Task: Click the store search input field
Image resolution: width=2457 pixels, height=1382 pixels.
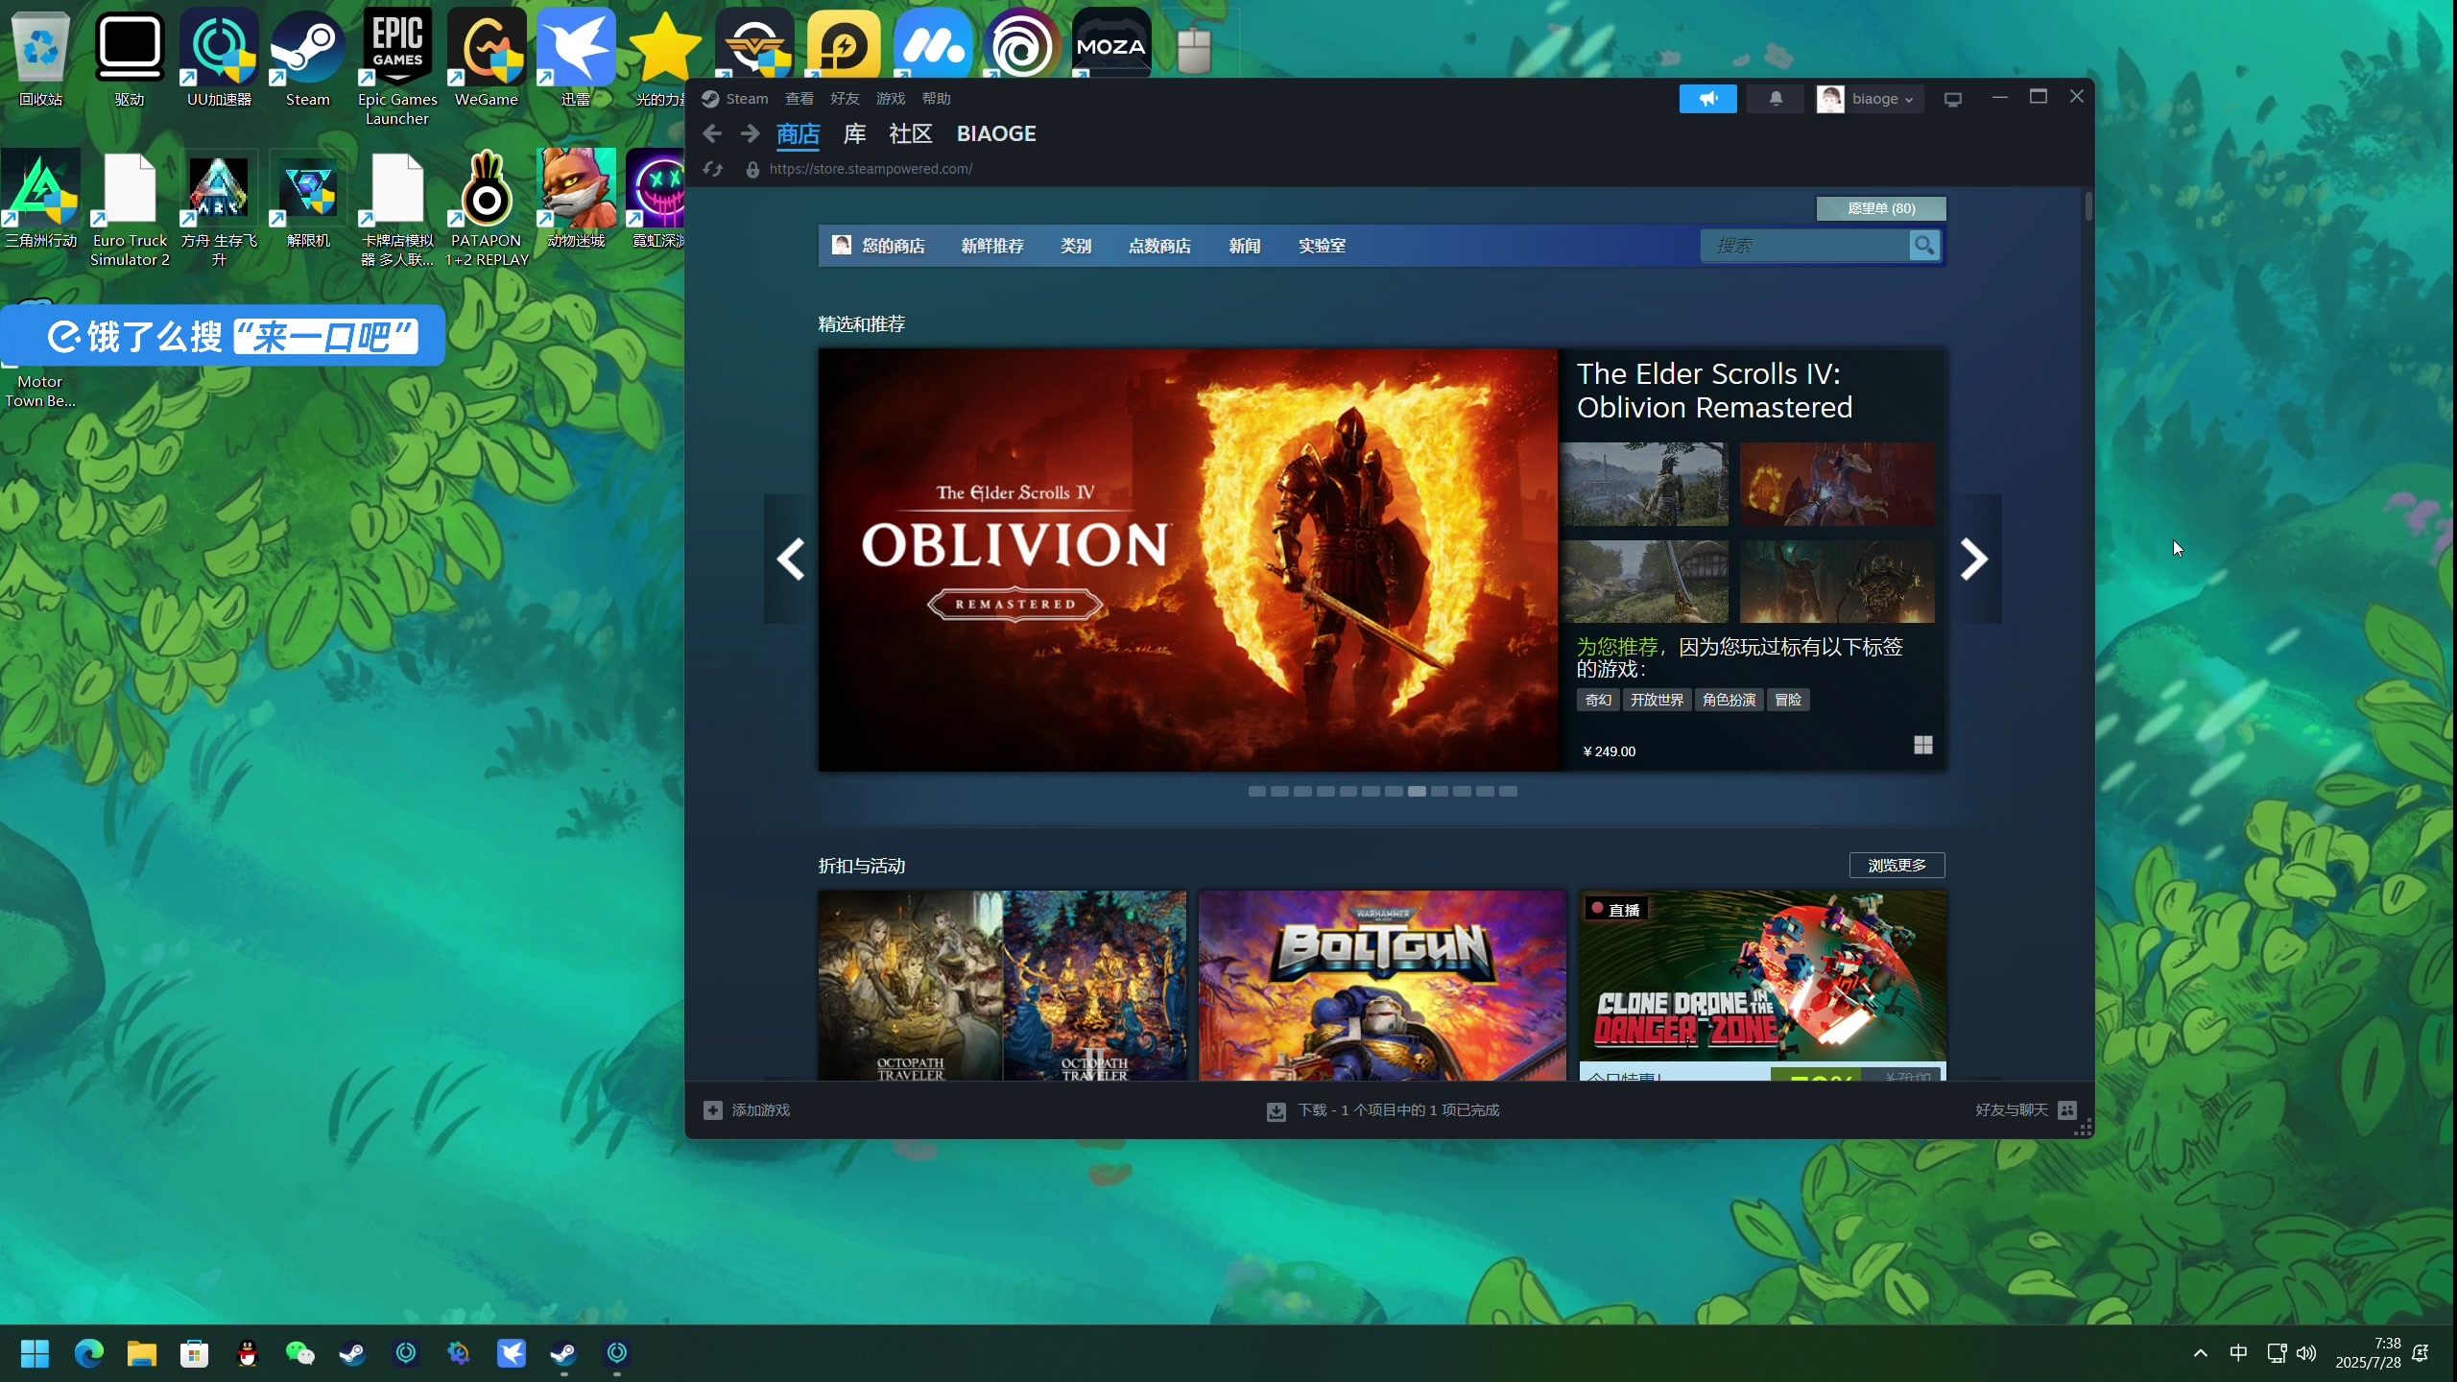Action: pos(1804,246)
